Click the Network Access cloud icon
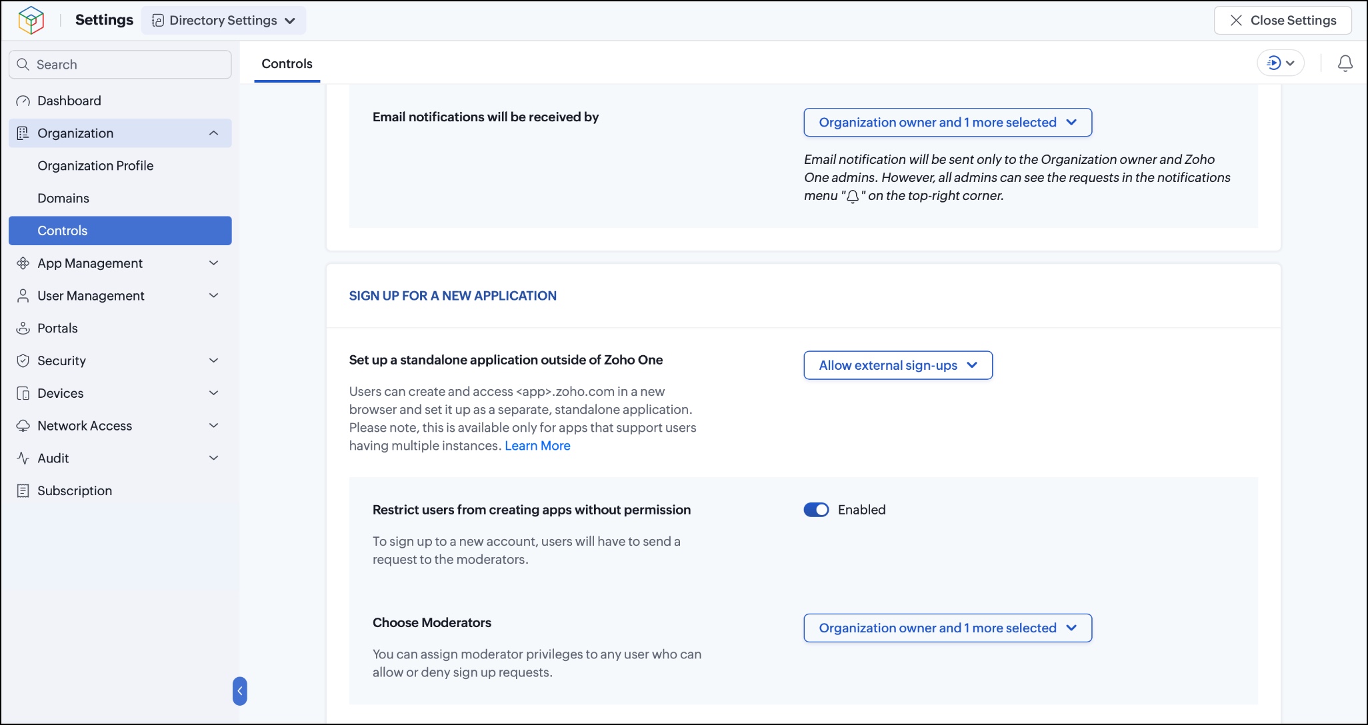The height and width of the screenshot is (725, 1368). 23,426
